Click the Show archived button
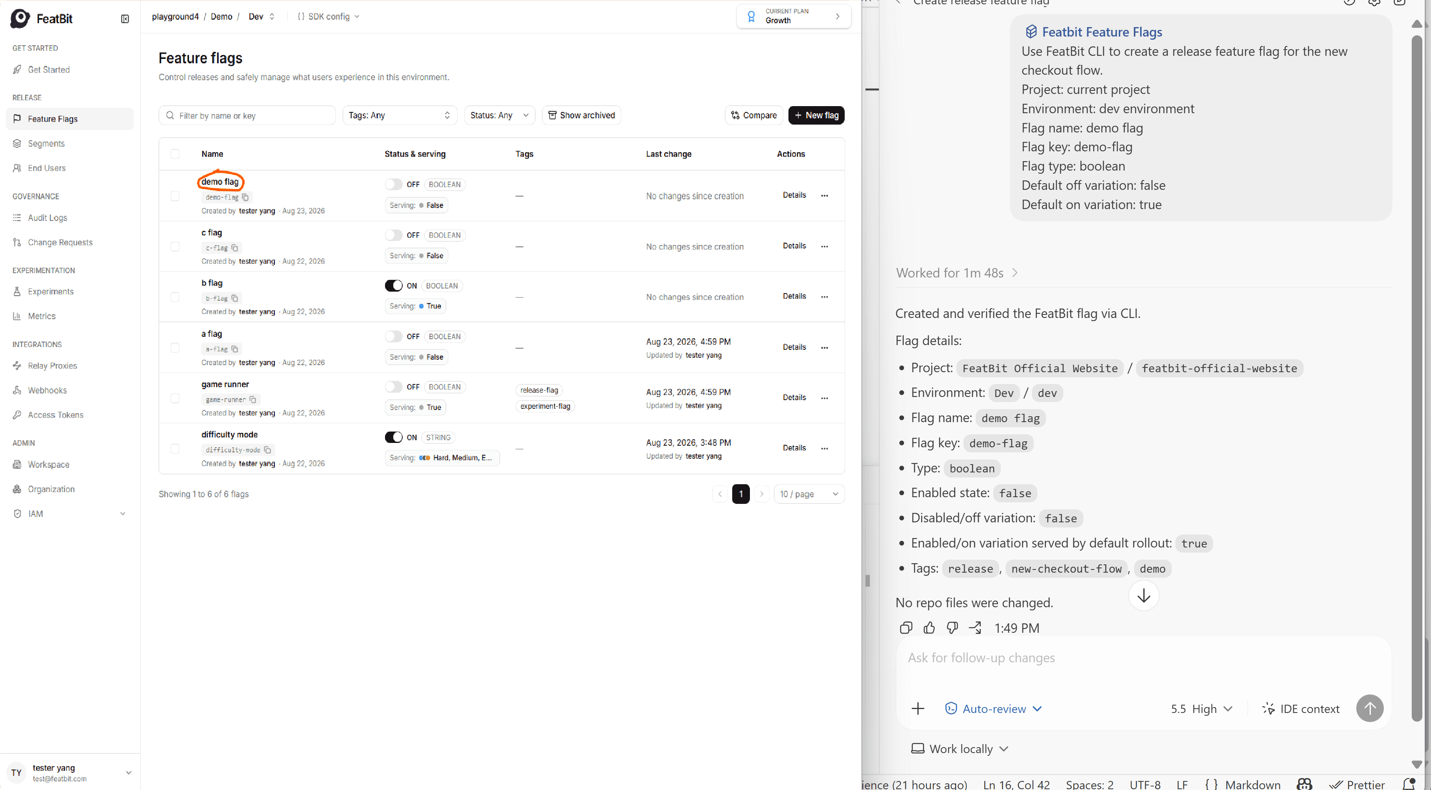The width and height of the screenshot is (1431, 790). 581,116
